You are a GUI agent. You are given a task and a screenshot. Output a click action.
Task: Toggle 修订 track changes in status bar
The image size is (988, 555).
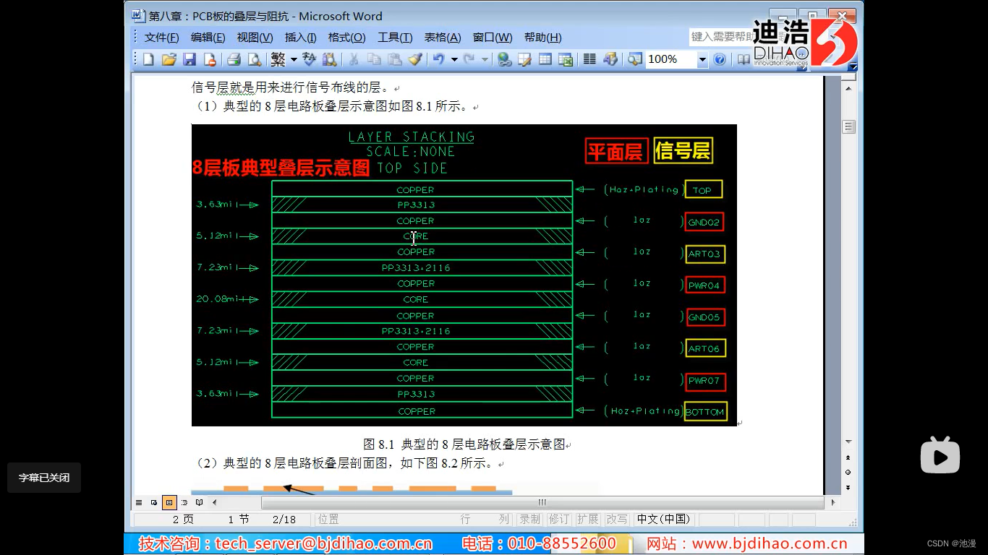tap(558, 519)
